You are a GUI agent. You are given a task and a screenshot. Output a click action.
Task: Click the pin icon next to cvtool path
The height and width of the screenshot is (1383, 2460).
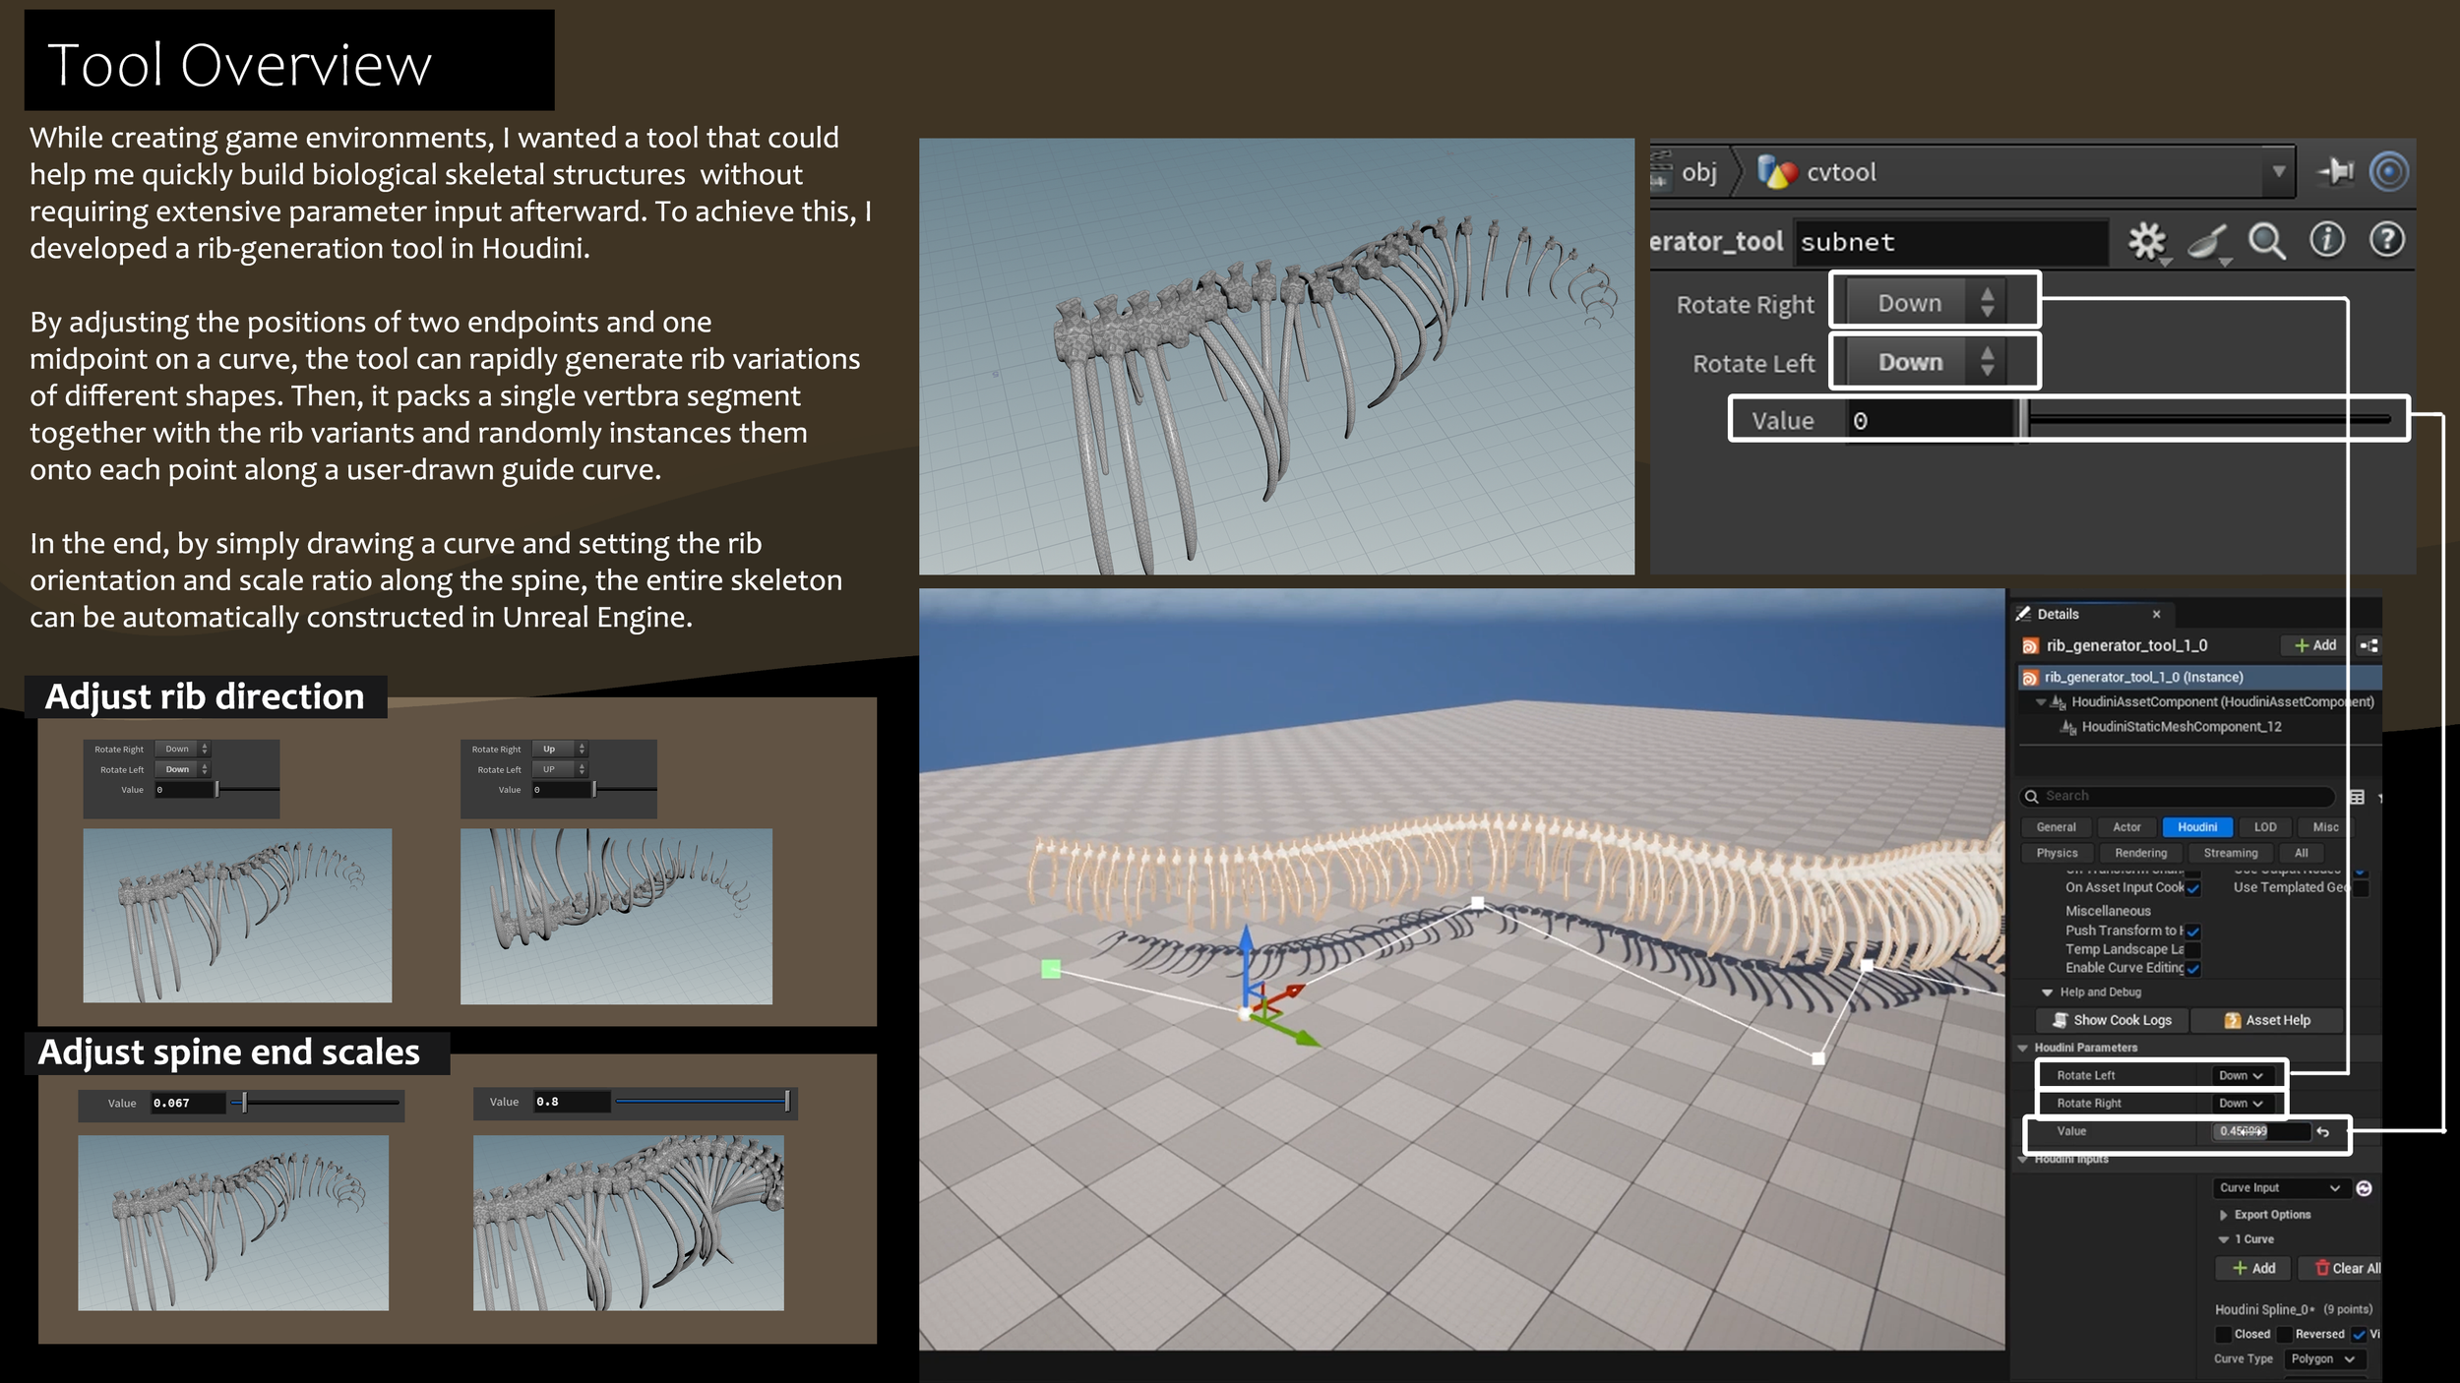click(2334, 172)
